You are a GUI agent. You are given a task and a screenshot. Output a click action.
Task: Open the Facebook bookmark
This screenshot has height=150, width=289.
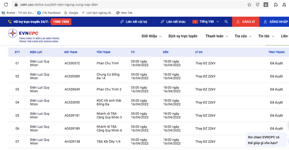(x=49, y=13)
